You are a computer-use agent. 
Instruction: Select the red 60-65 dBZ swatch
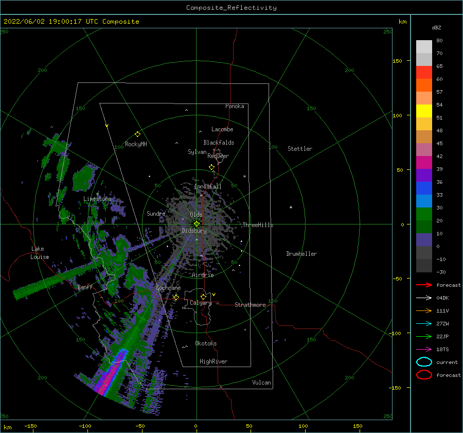pyautogui.click(x=424, y=73)
